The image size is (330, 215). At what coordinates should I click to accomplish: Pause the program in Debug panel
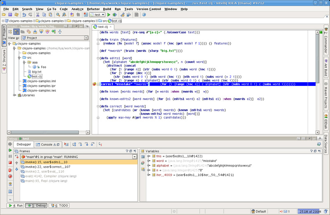pyautogui.click(x=10, y=156)
